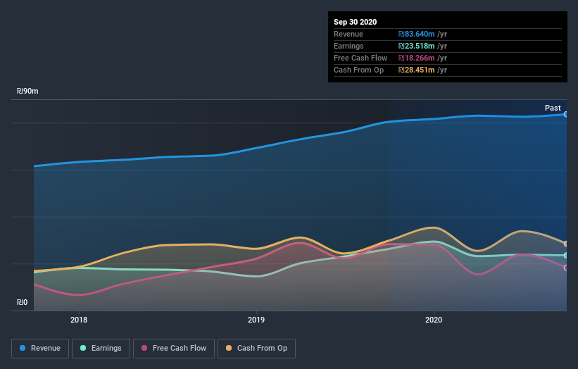Click the 2020 x-axis label

[434, 320]
